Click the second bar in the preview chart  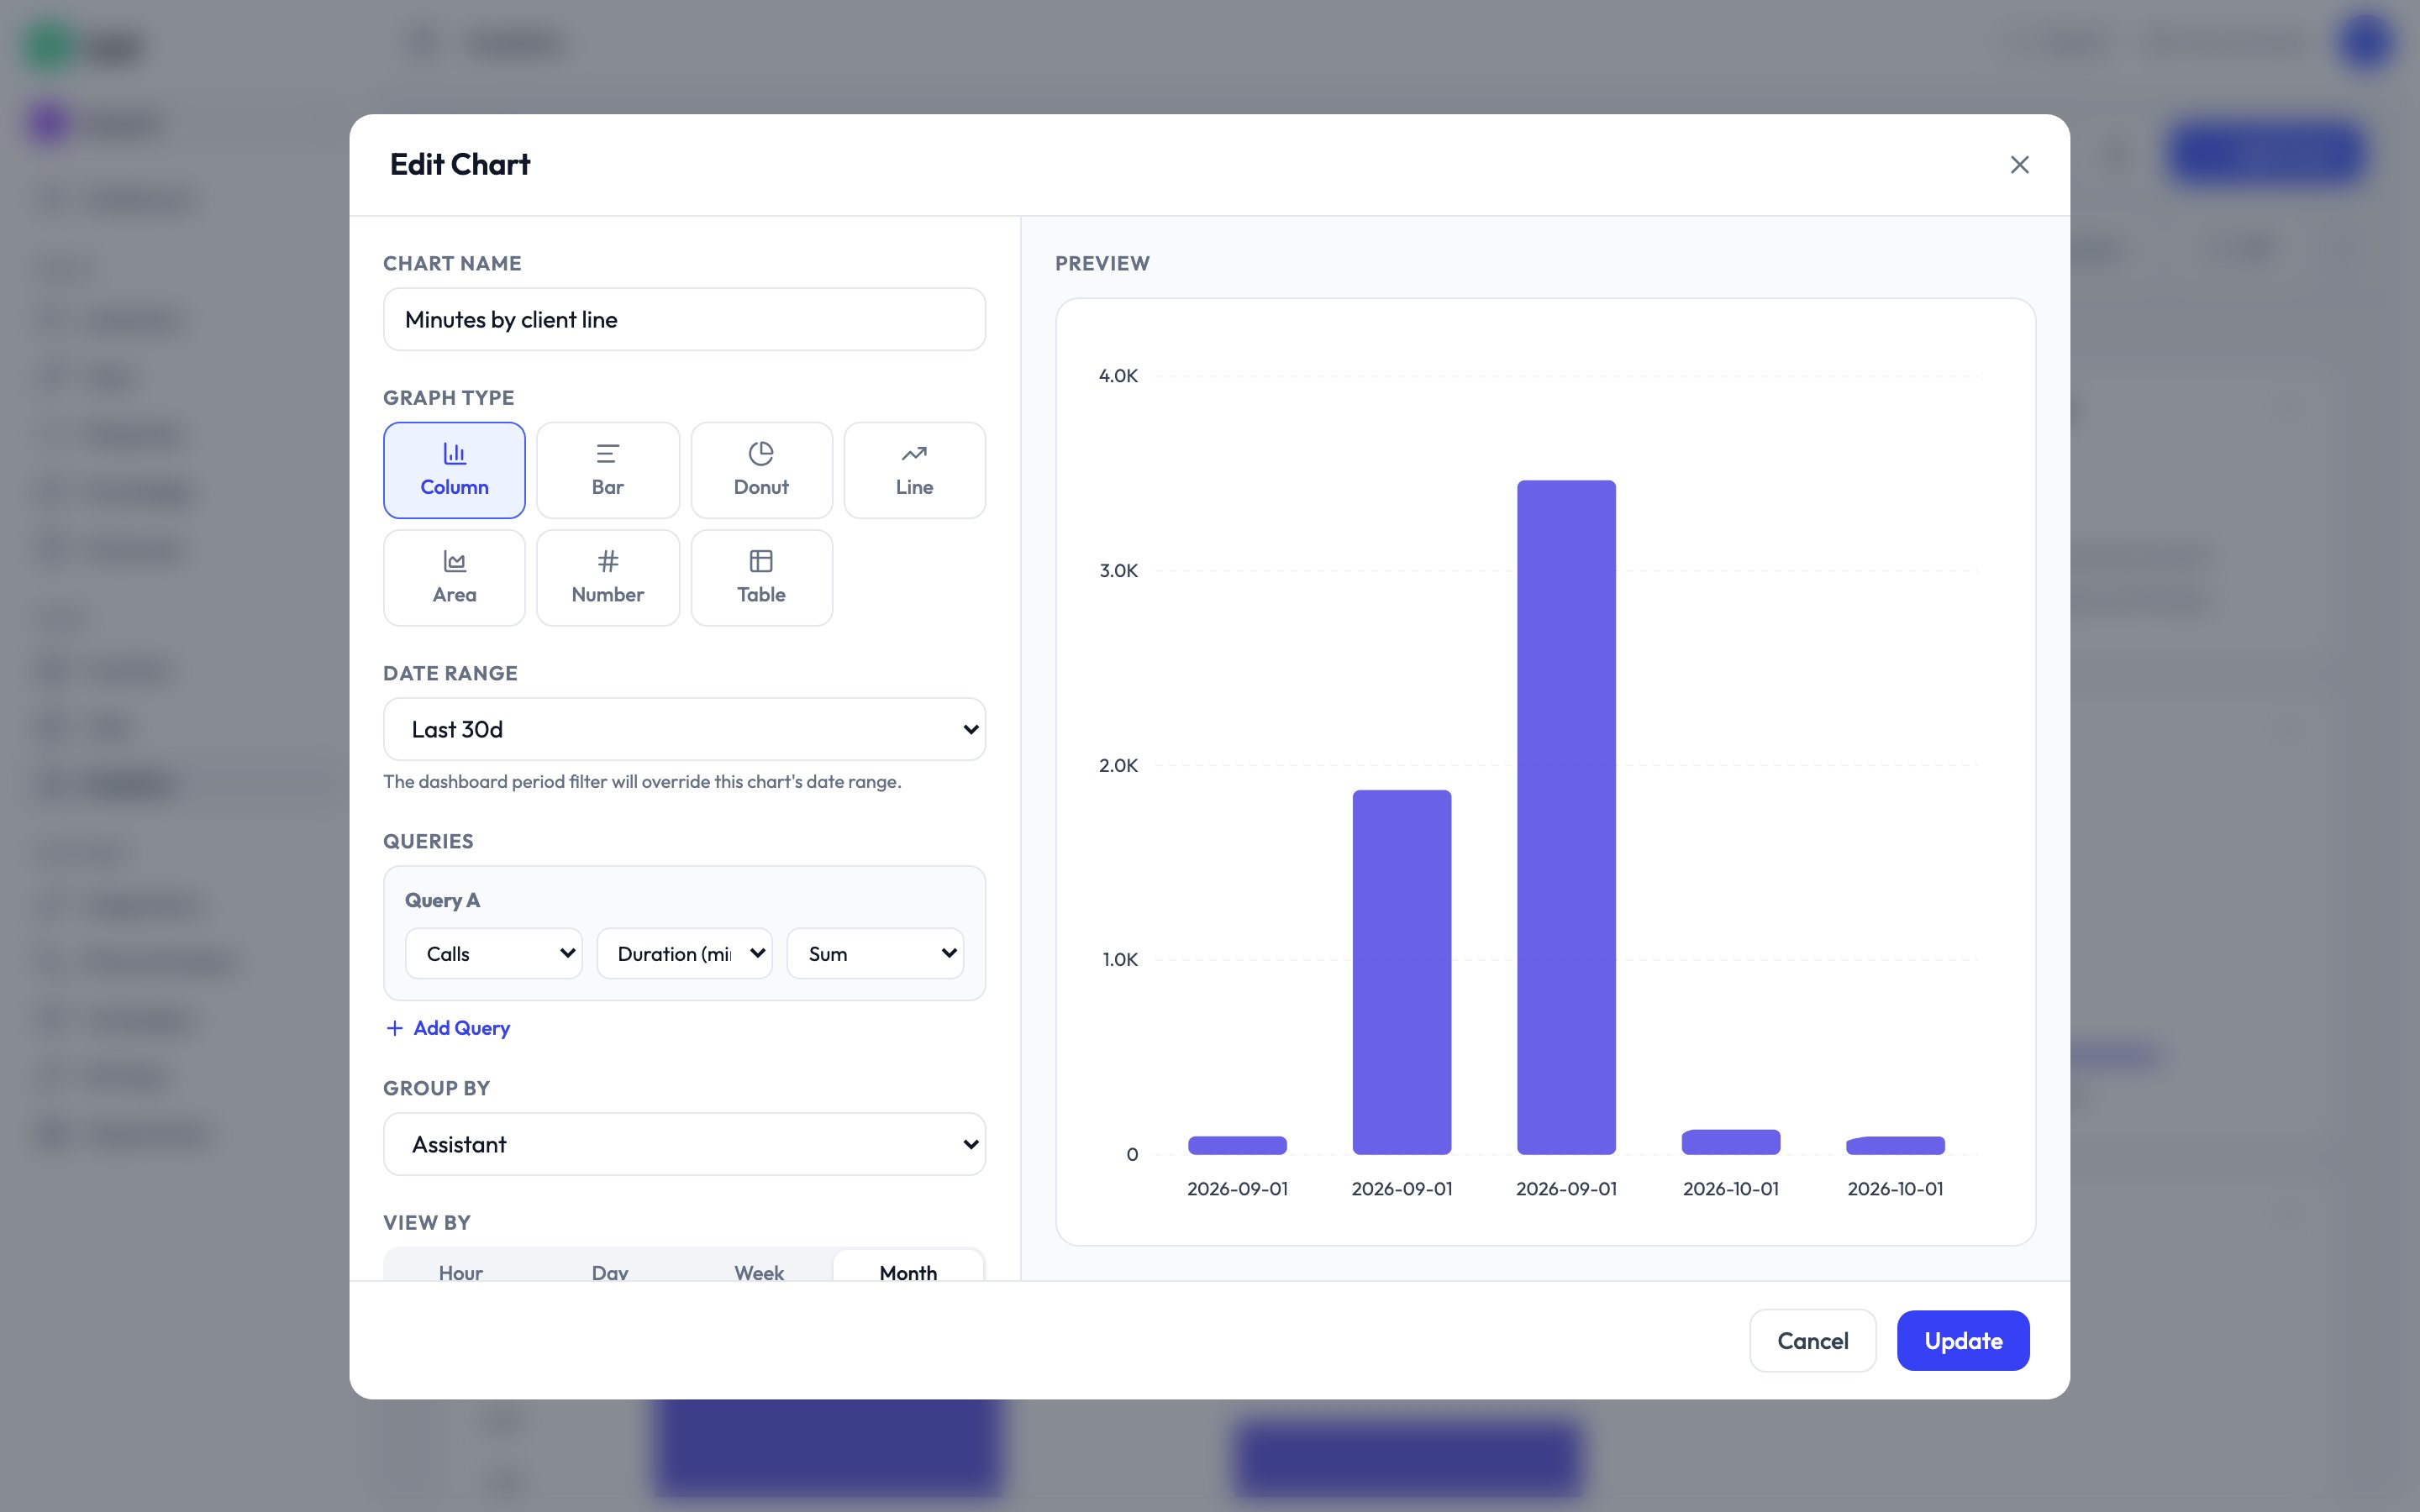pos(1402,972)
